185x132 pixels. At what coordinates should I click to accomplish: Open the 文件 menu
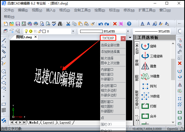pos(9,10)
